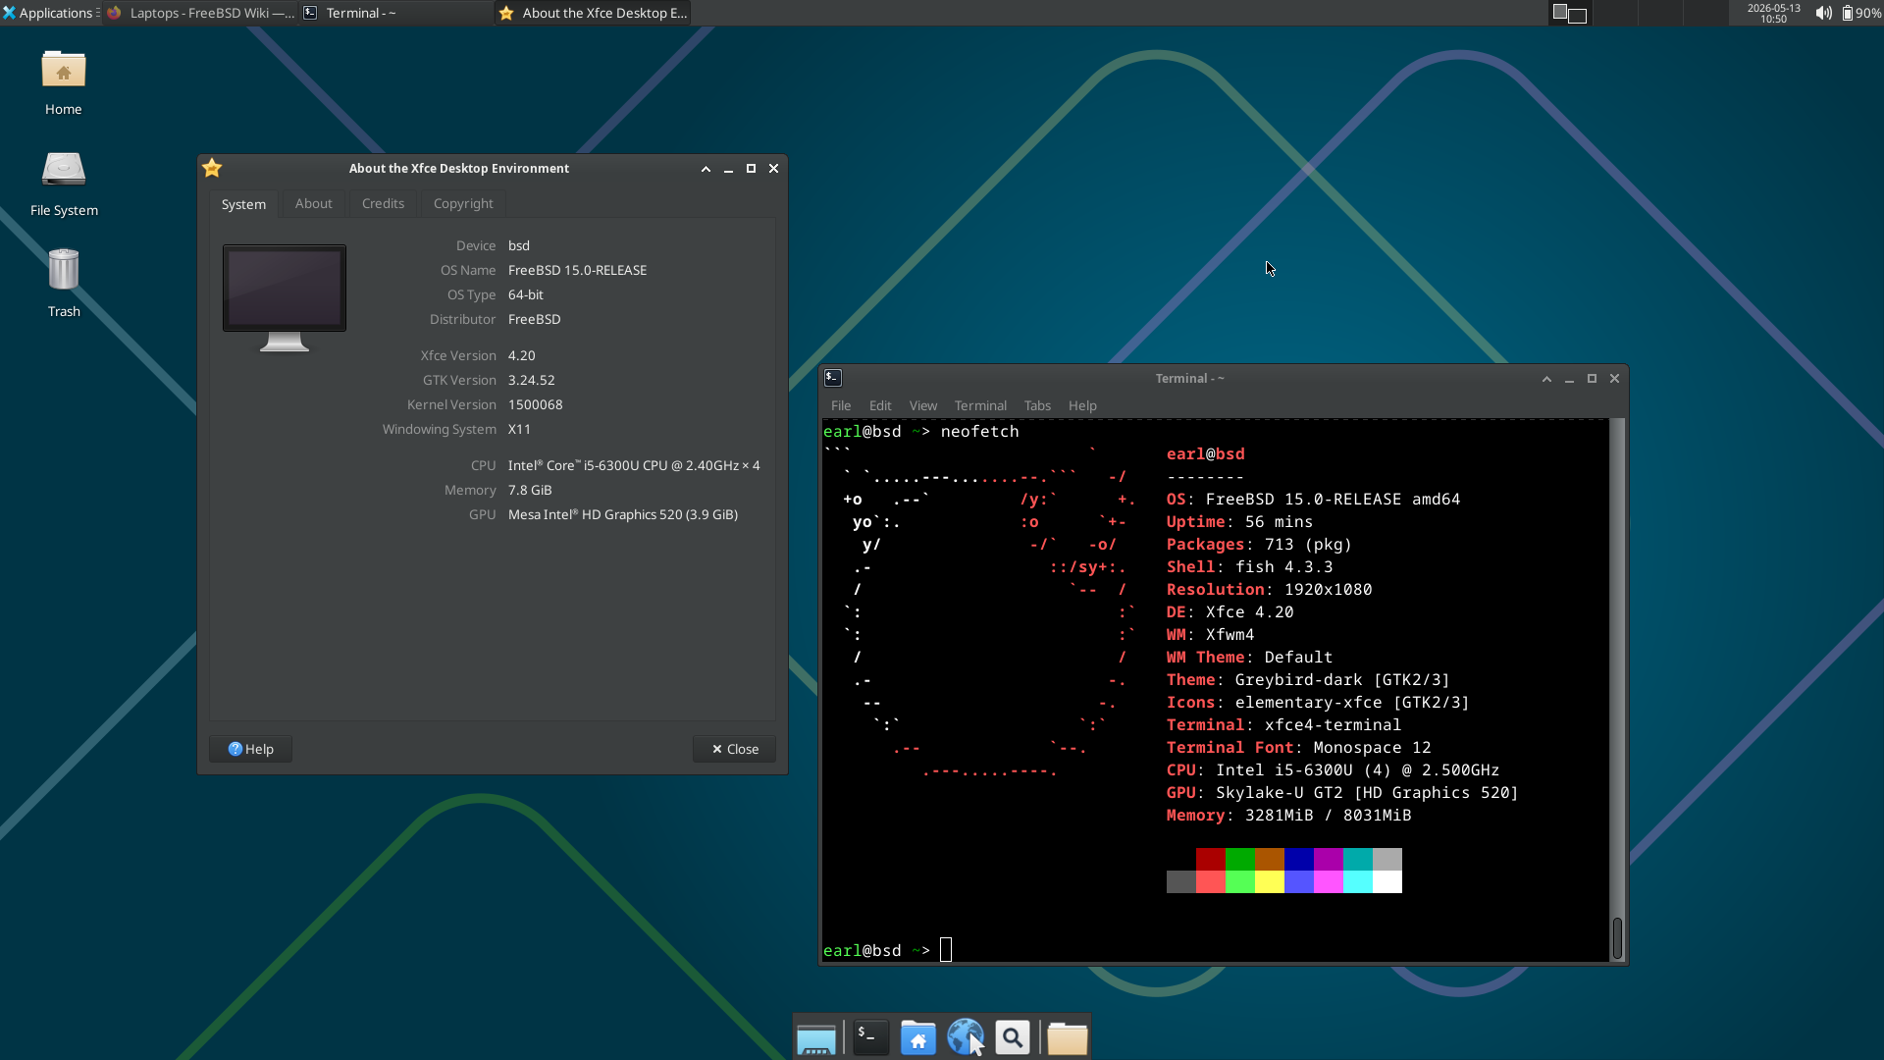Image resolution: width=1884 pixels, height=1060 pixels.
Task: Switch to the Laptops - FreeBSD Wiki taskbar window
Action: pos(200,13)
